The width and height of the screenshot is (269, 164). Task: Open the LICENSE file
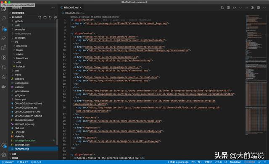(34, 132)
